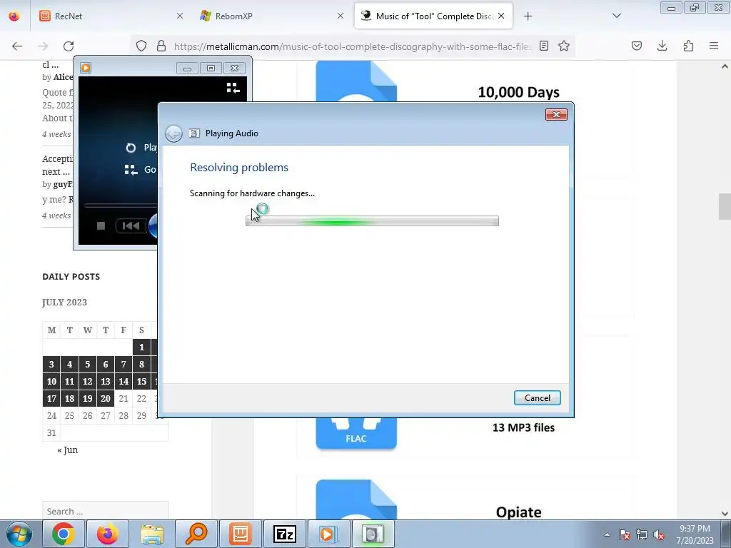Open File Explorer from the taskbar

[x=152, y=534]
